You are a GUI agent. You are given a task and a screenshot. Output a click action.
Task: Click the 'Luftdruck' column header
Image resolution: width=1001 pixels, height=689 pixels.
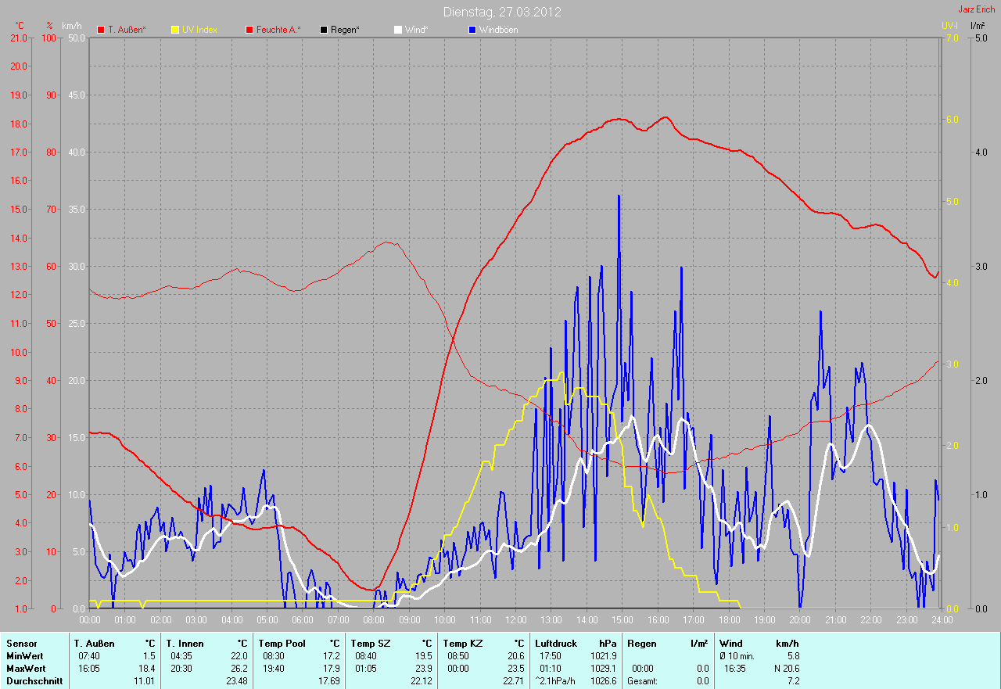[x=556, y=644]
